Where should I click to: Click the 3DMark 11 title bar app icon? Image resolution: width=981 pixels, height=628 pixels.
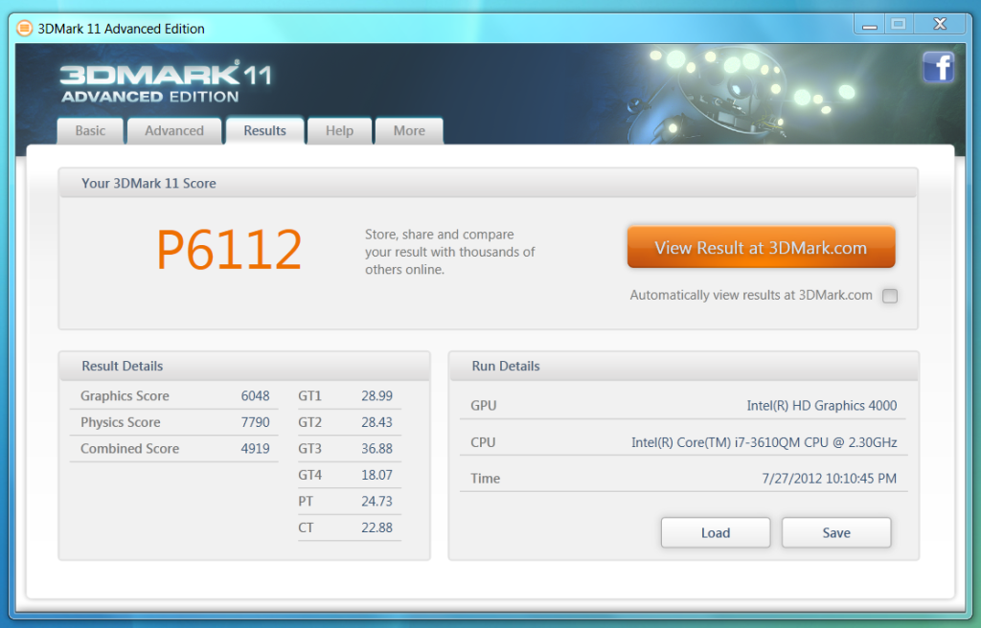click(24, 28)
